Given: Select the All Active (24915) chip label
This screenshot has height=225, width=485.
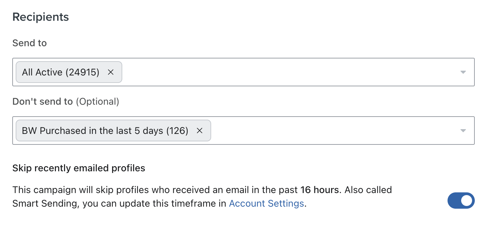Looking at the screenshot, I should click(61, 72).
